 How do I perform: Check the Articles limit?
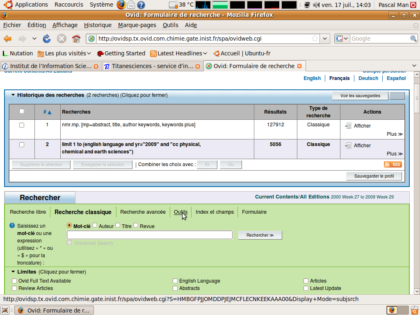[x=306, y=281]
